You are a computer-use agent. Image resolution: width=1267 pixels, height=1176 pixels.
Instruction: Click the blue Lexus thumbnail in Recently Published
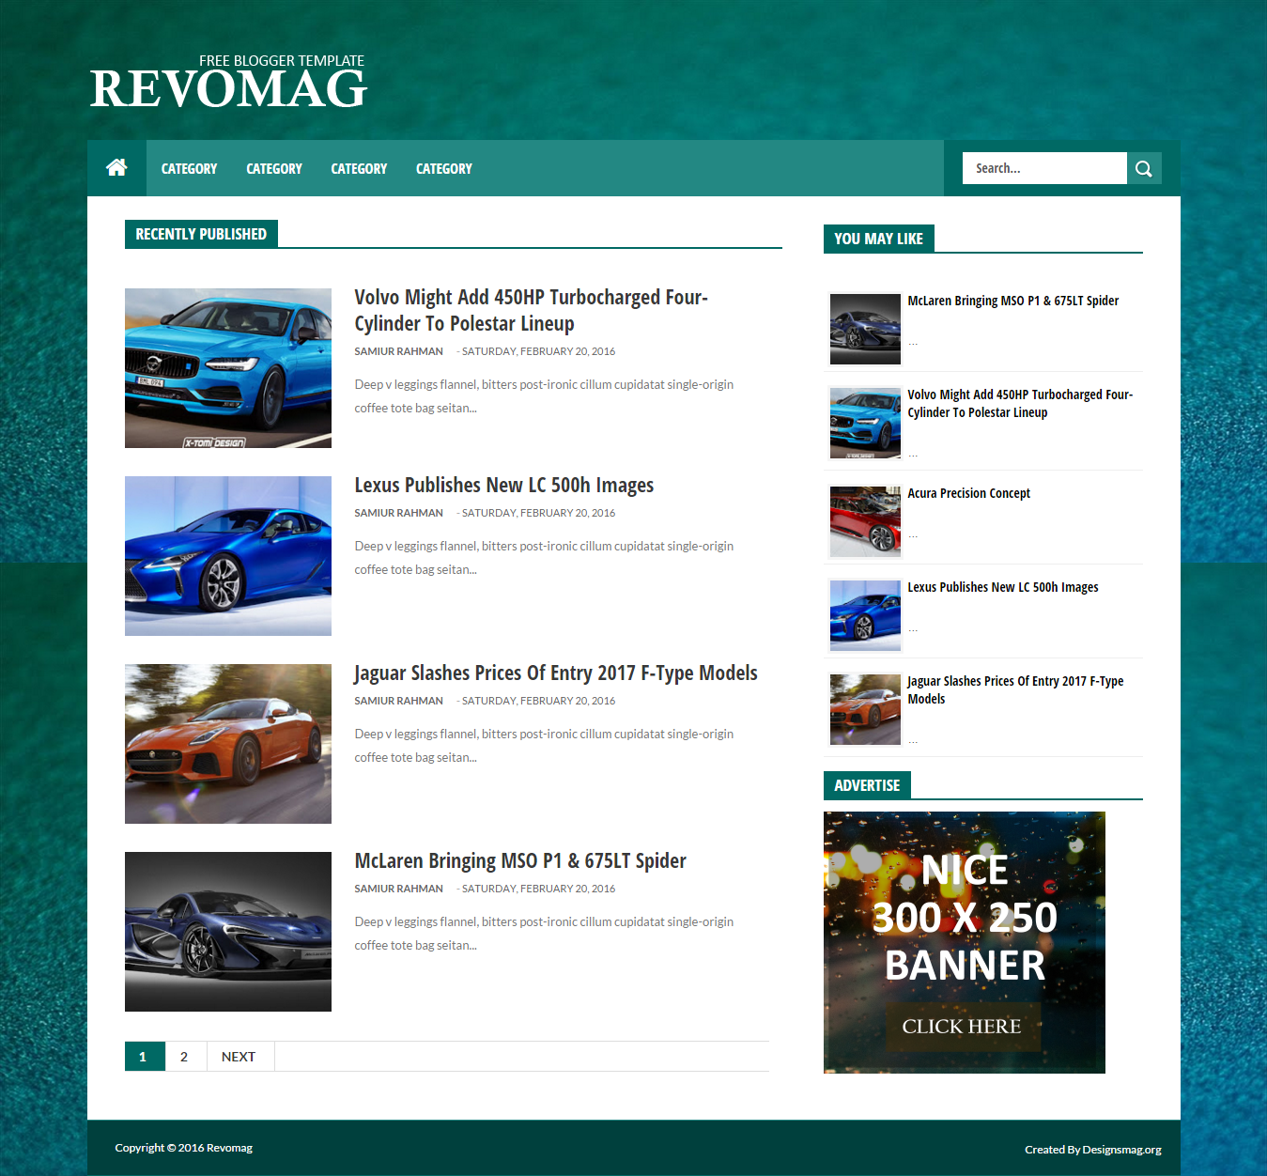(x=228, y=556)
